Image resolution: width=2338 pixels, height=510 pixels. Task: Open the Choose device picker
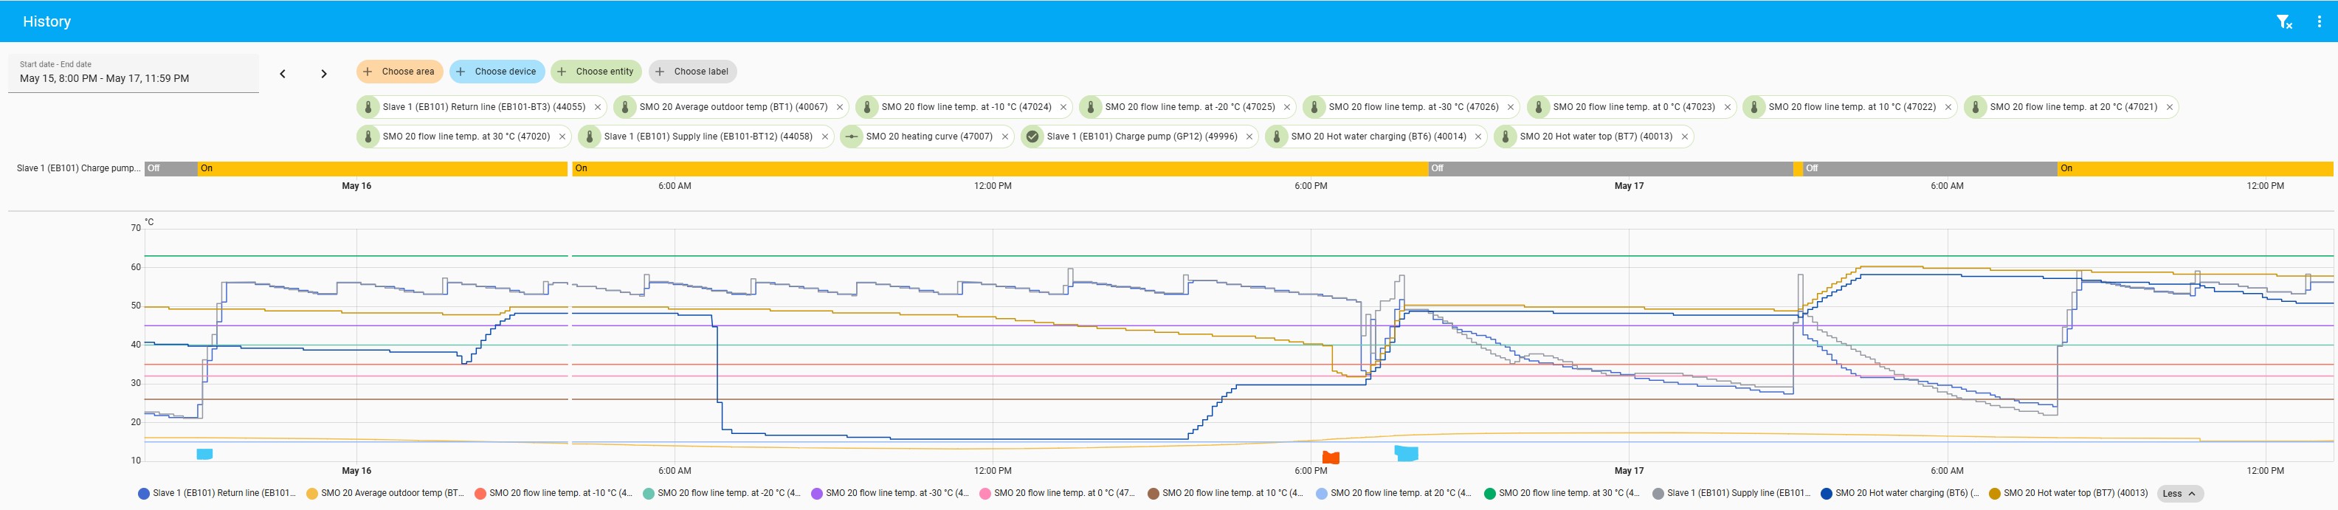(497, 72)
